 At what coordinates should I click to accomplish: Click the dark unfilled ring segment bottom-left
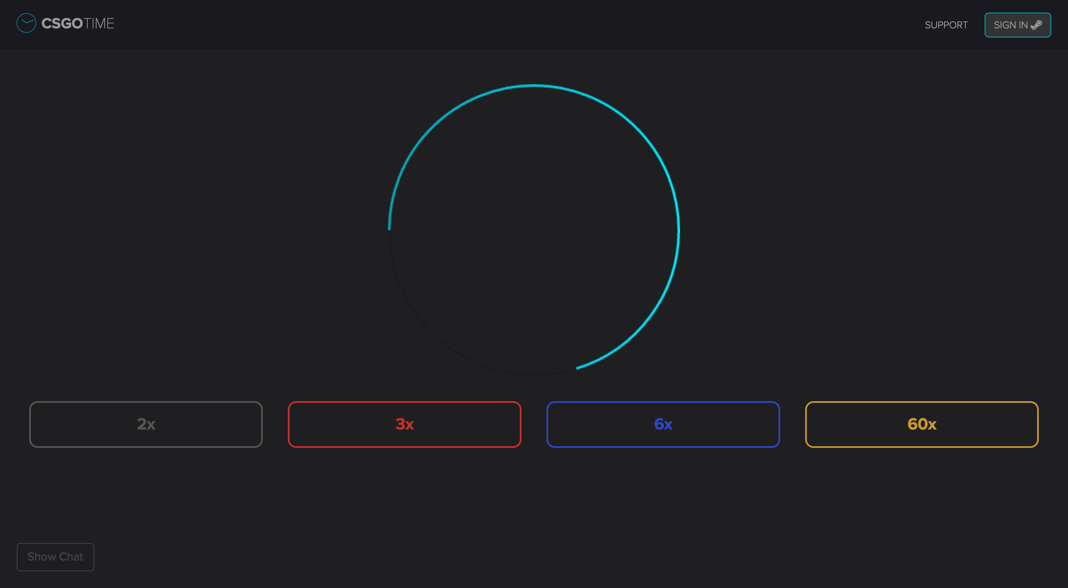(432, 333)
